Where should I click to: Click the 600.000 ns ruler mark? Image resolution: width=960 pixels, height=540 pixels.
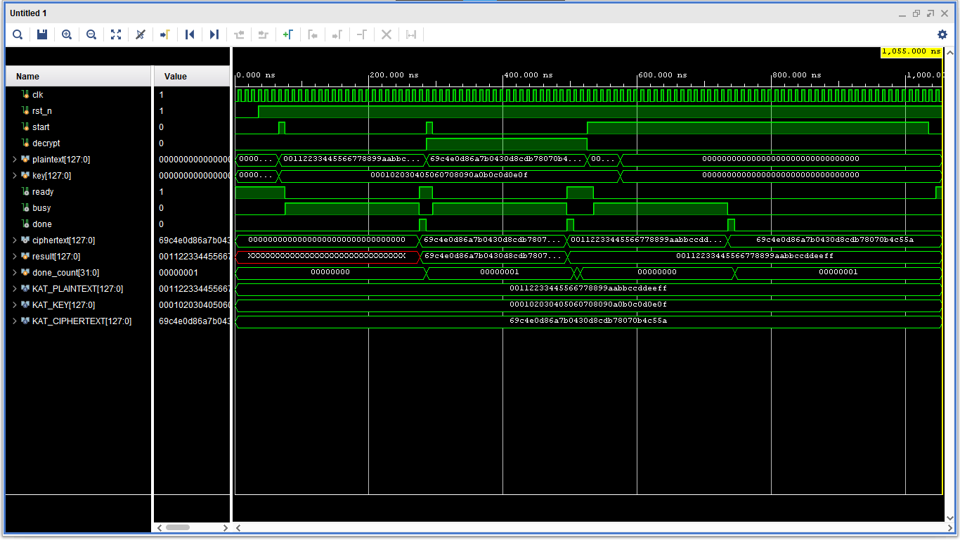(x=663, y=75)
